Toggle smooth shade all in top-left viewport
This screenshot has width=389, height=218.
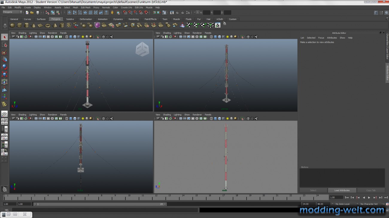[71, 37]
